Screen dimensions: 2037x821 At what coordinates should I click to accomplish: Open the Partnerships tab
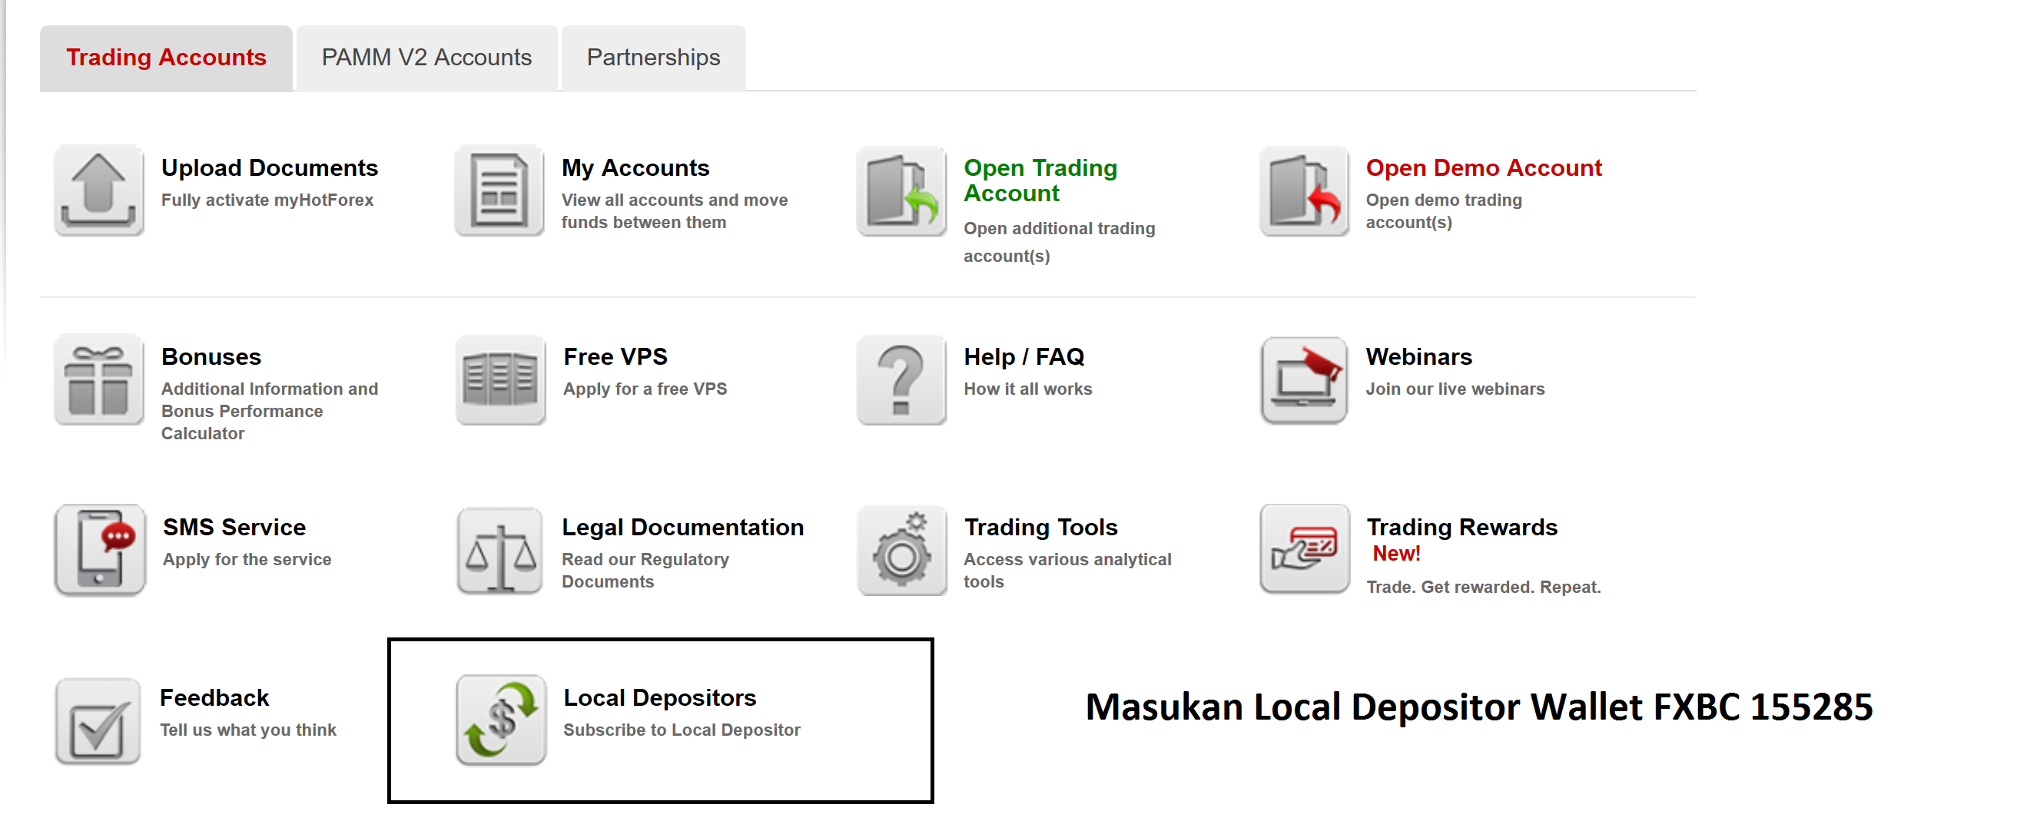tap(653, 58)
